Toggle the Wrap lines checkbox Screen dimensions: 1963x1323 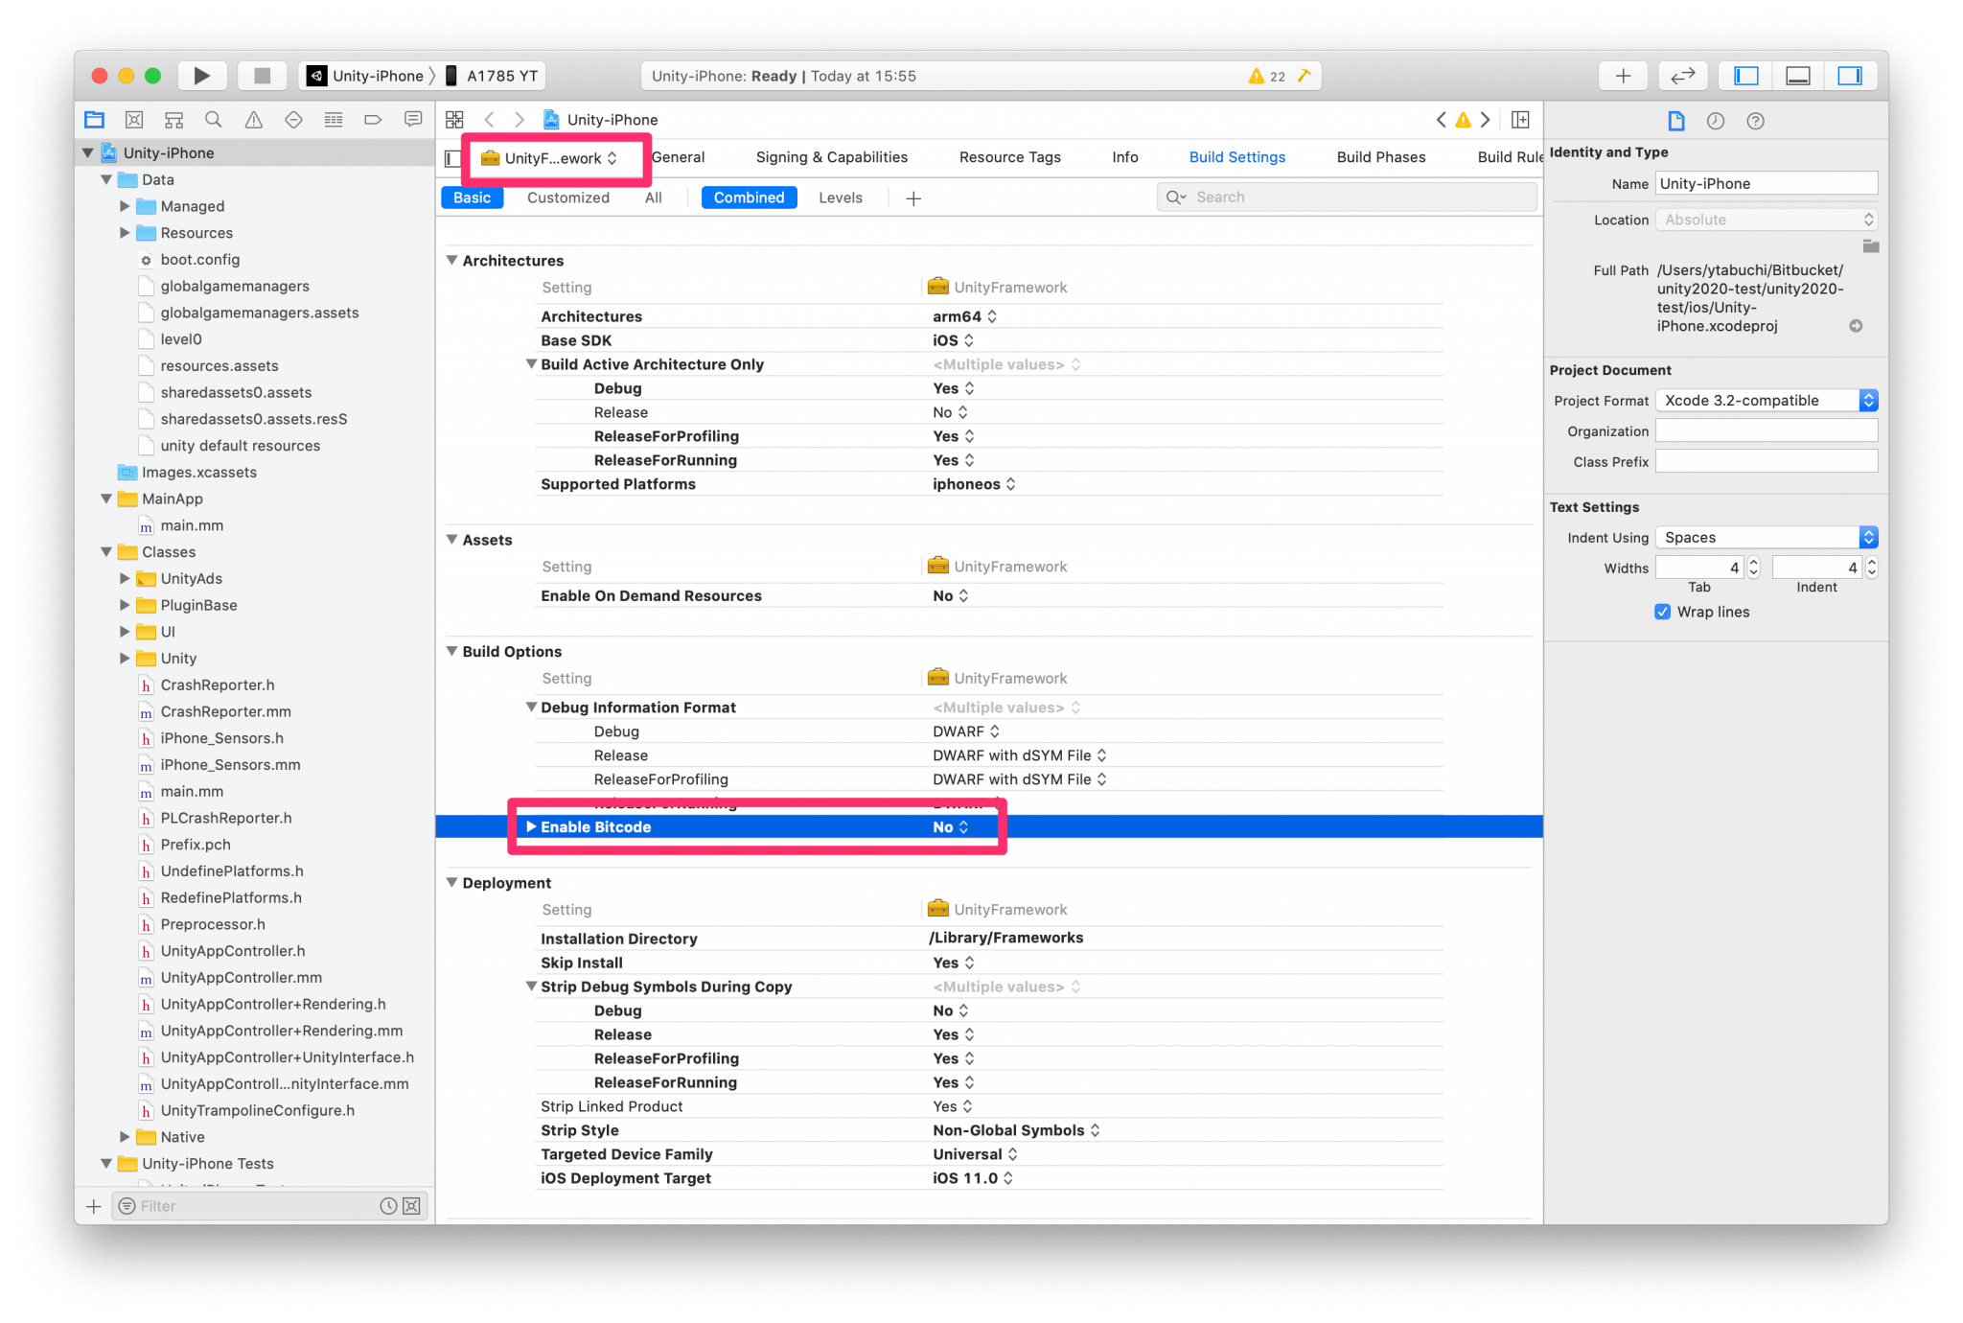point(1662,612)
